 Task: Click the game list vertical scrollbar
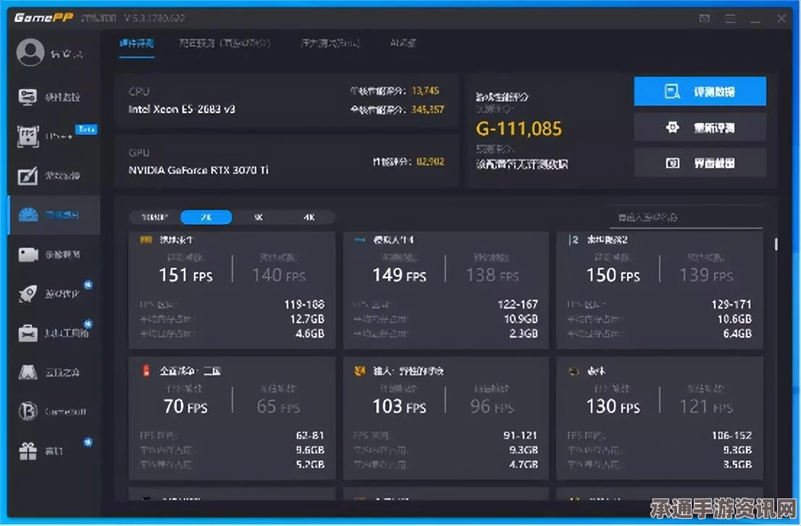(776, 244)
